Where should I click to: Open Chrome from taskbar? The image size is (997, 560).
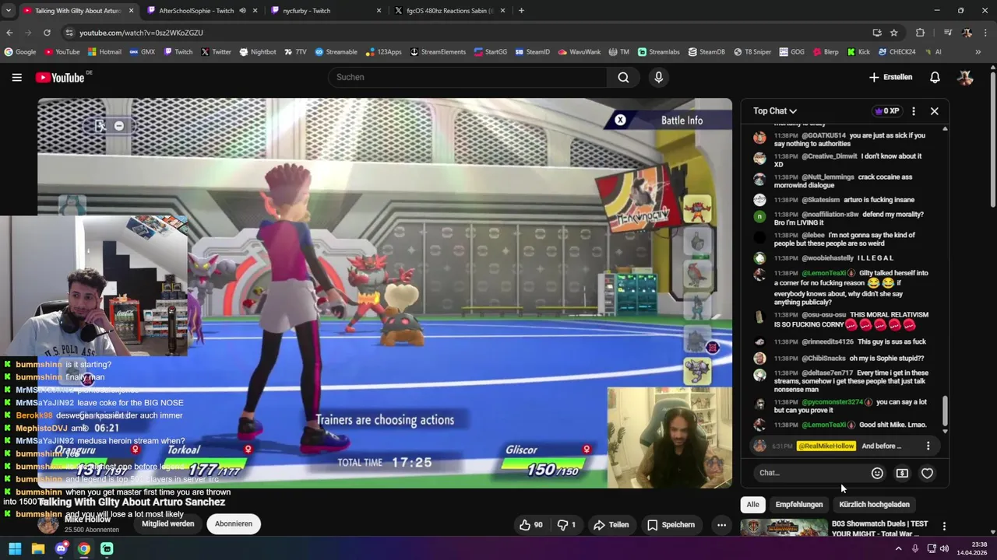83,548
